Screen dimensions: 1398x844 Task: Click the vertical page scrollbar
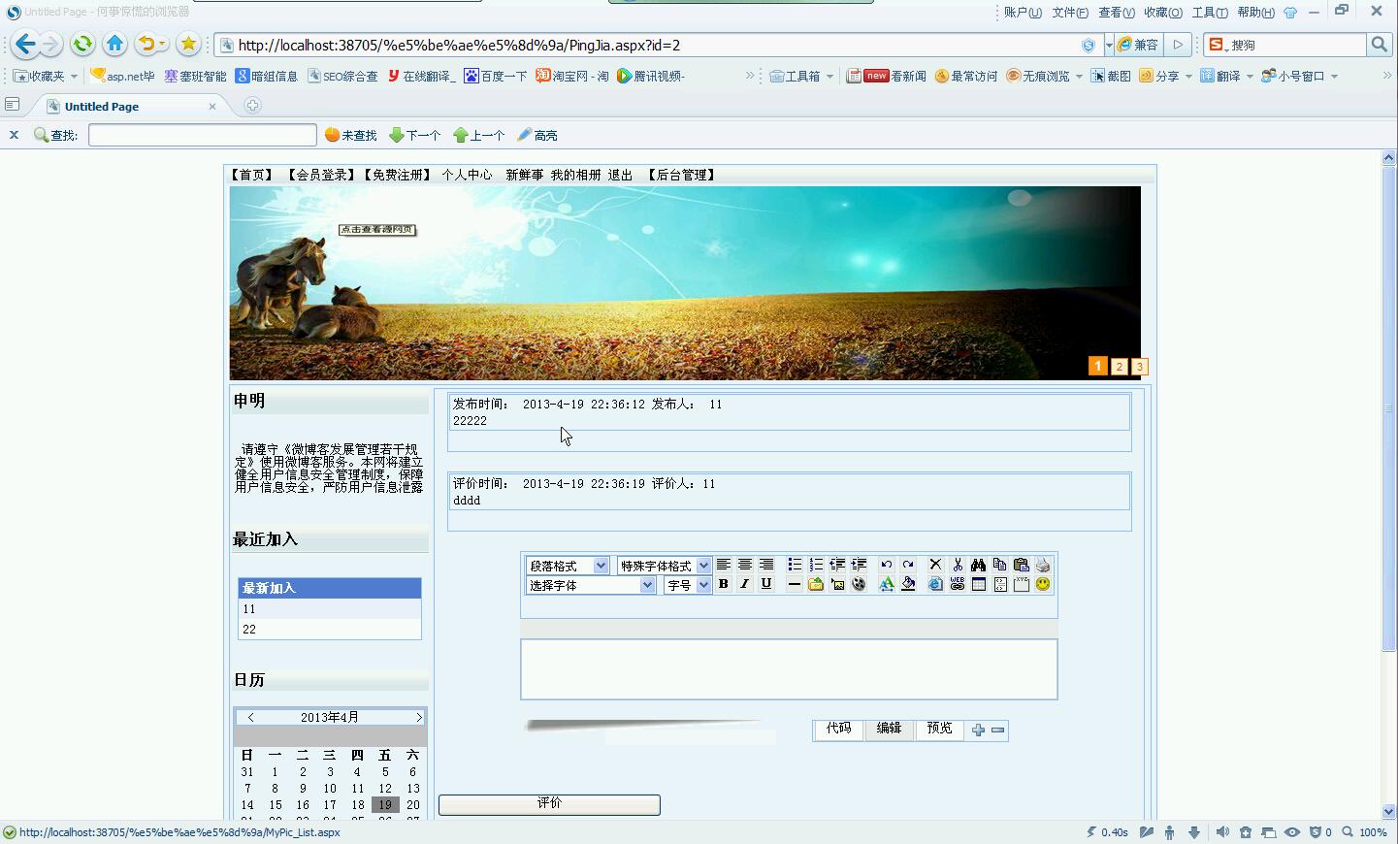tap(1388, 407)
